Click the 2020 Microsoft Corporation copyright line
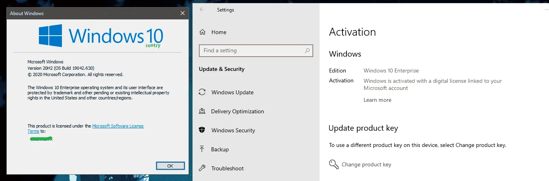This screenshot has height=181, width=549. click(x=75, y=74)
